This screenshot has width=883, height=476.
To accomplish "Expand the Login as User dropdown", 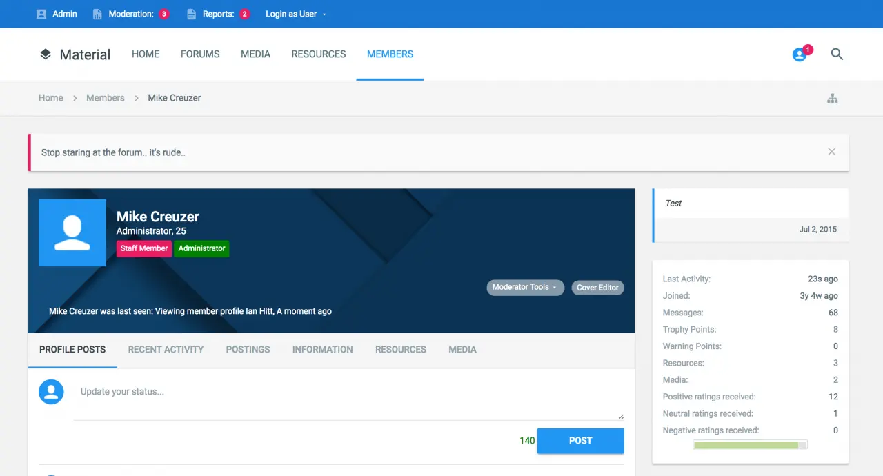I will click(x=296, y=14).
